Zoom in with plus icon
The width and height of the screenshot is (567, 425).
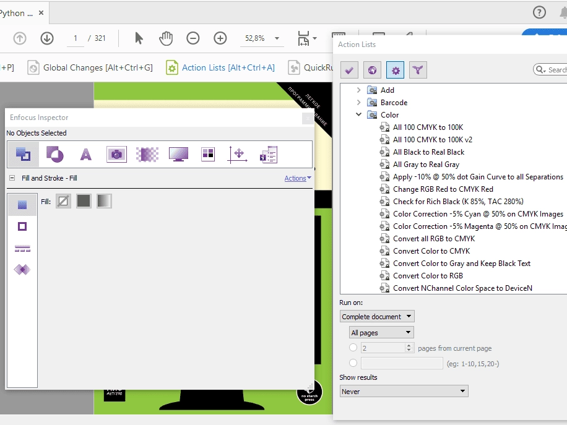220,38
